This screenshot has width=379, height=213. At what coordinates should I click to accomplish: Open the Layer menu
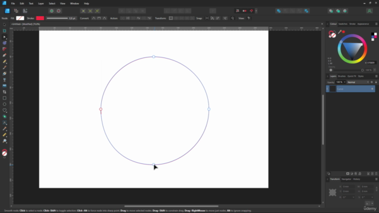pyautogui.click(x=41, y=4)
